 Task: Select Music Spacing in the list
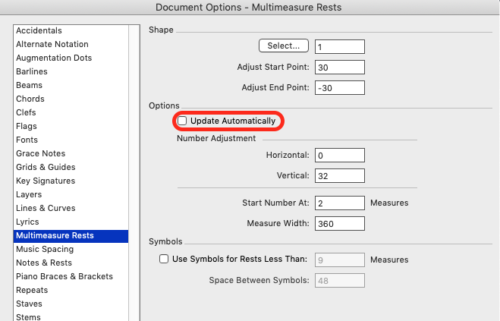pyautogui.click(x=45, y=249)
